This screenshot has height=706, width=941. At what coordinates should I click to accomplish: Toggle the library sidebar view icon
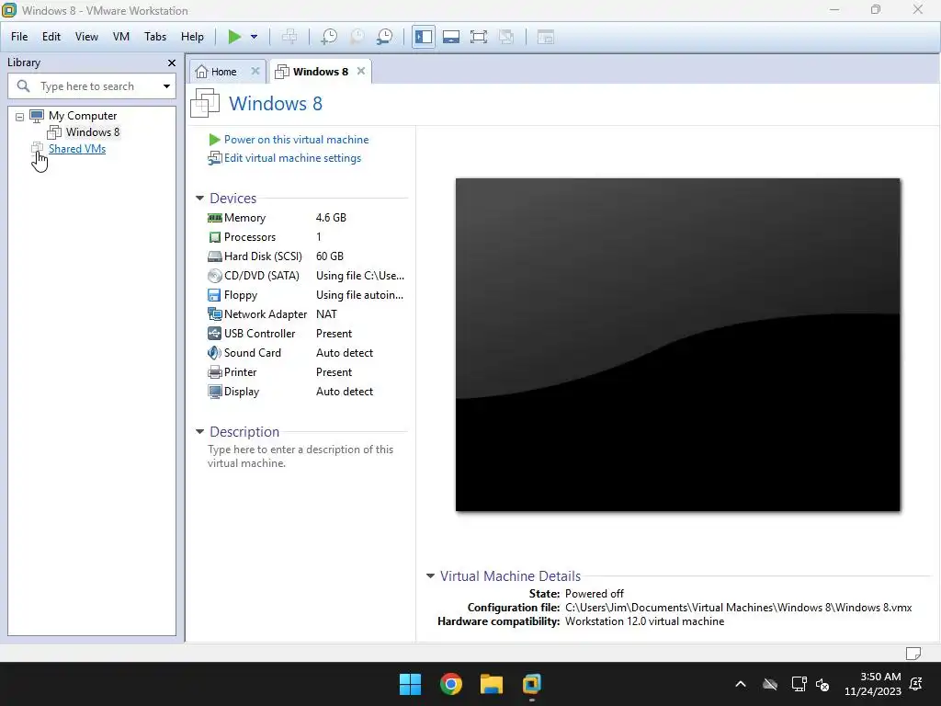click(424, 37)
